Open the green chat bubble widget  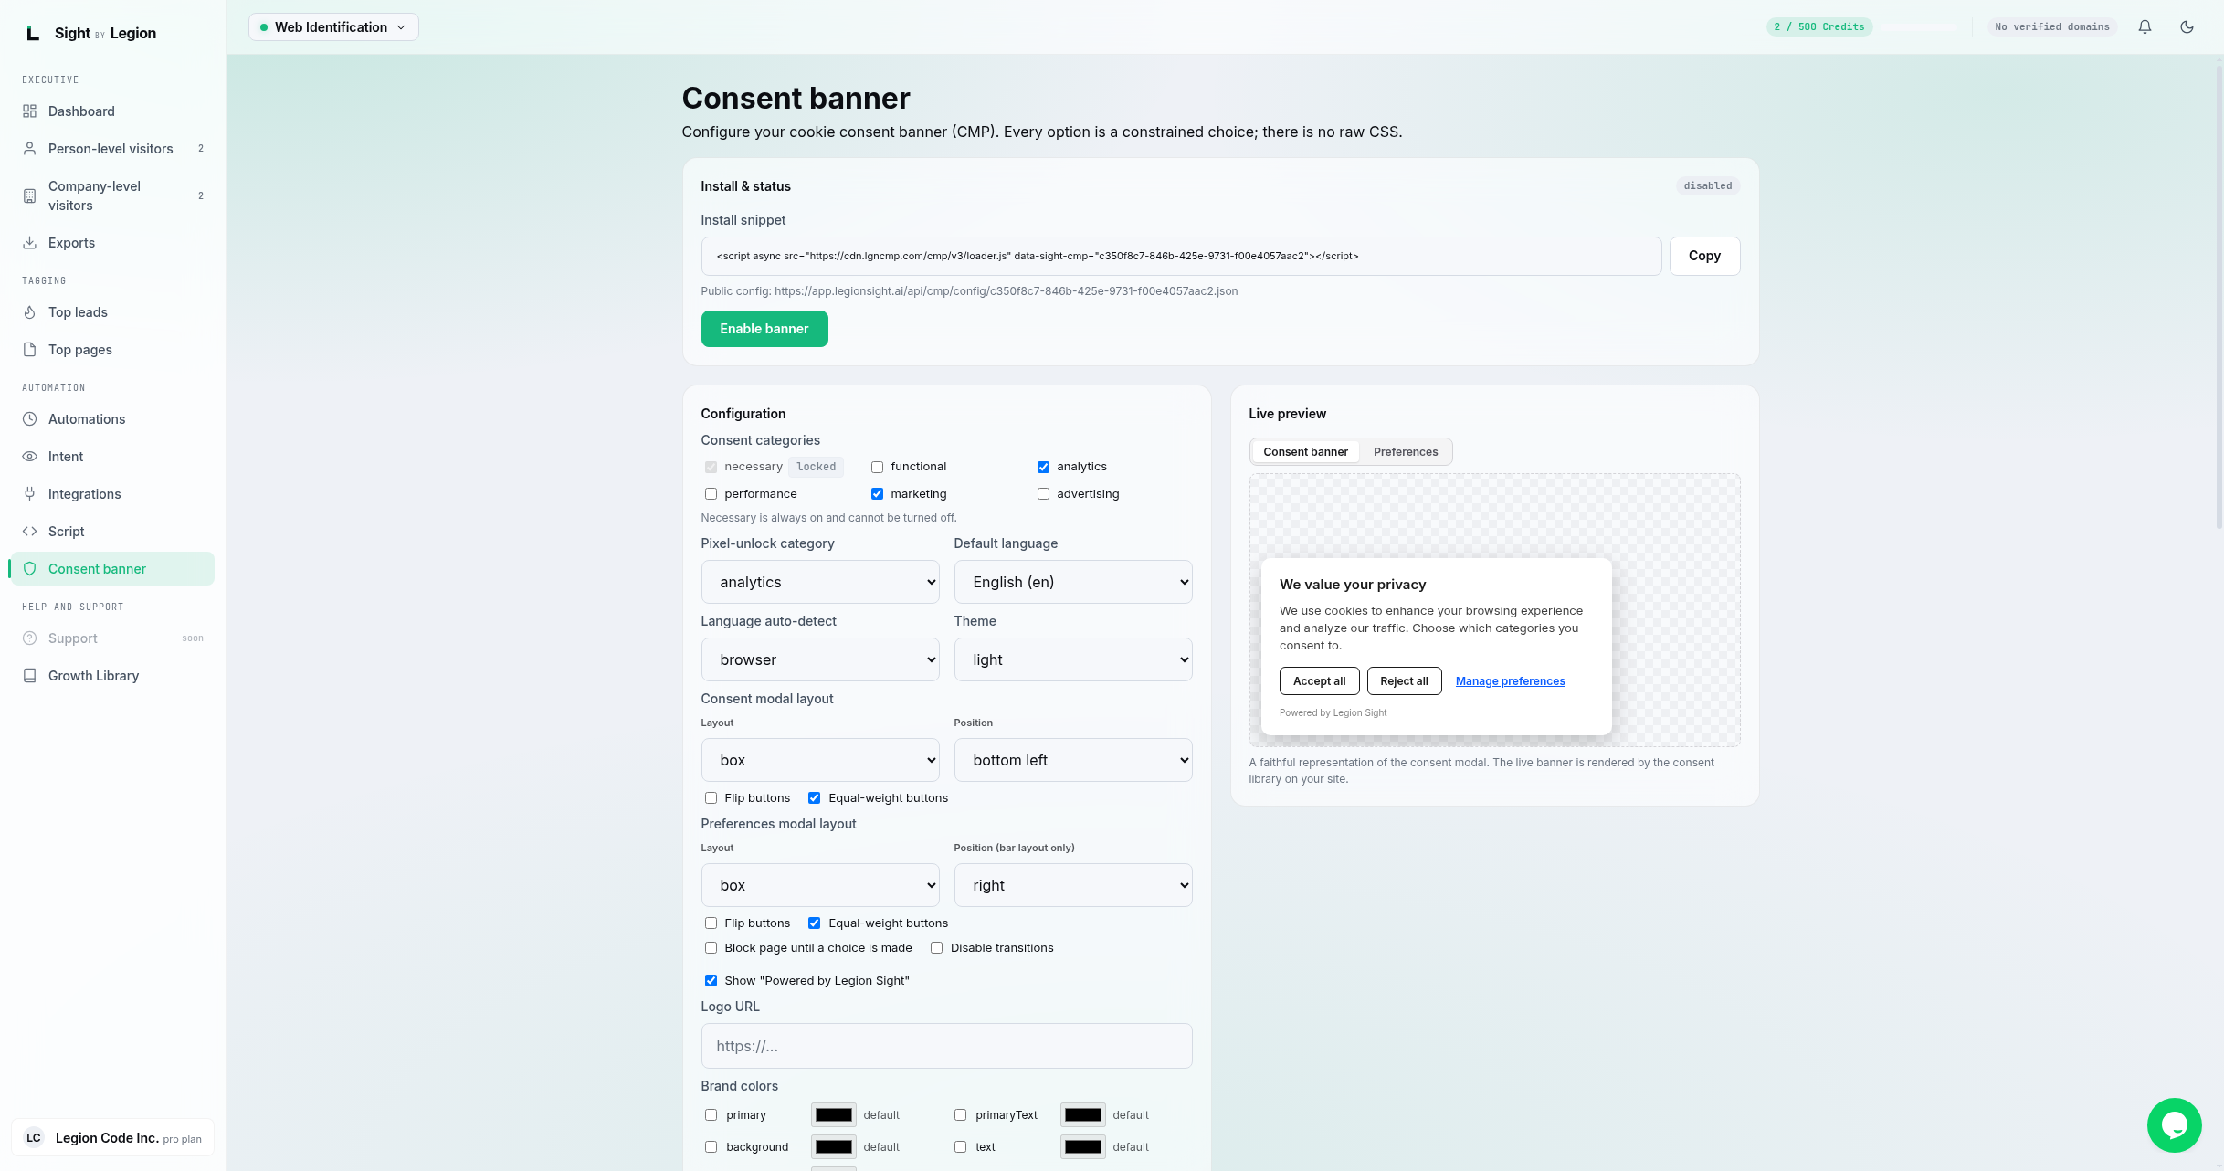tap(2174, 1124)
